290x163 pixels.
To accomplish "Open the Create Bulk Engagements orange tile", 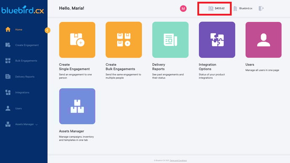I will (x=124, y=40).
